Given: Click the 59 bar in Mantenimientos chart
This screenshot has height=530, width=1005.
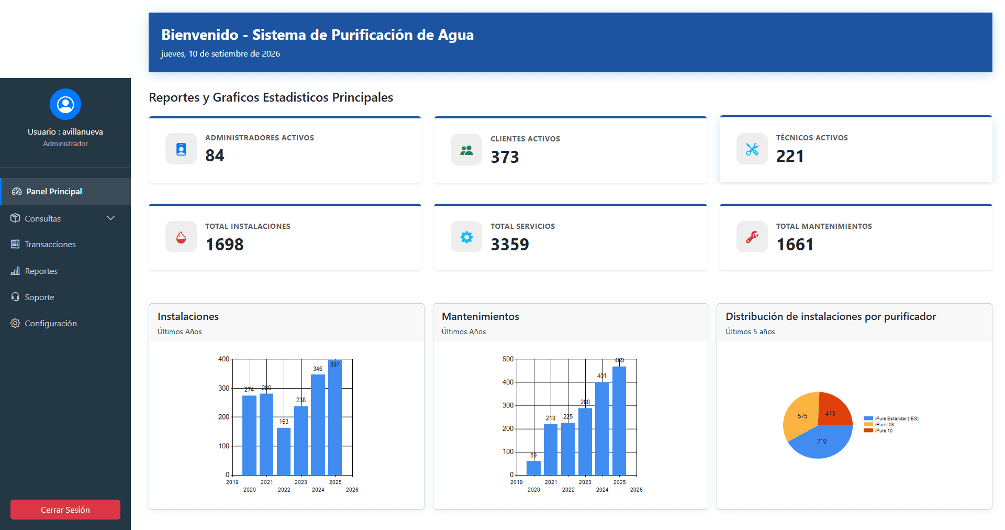Looking at the screenshot, I should click(x=533, y=468).
